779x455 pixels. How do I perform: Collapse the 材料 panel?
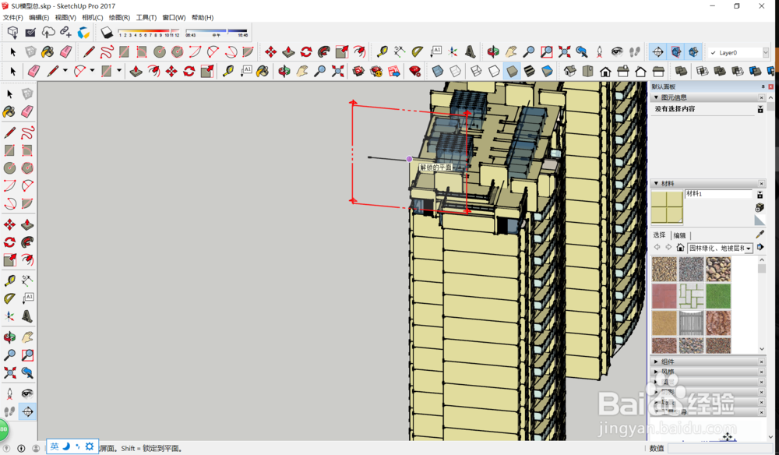(656, 183)
